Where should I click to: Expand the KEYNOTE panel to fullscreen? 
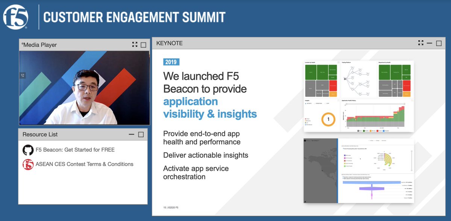(421, 43)
